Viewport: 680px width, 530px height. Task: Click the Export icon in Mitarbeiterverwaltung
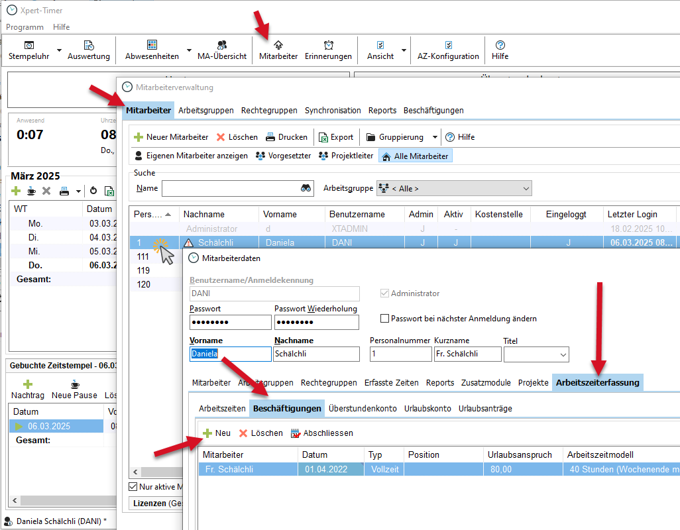click(323, 137)
